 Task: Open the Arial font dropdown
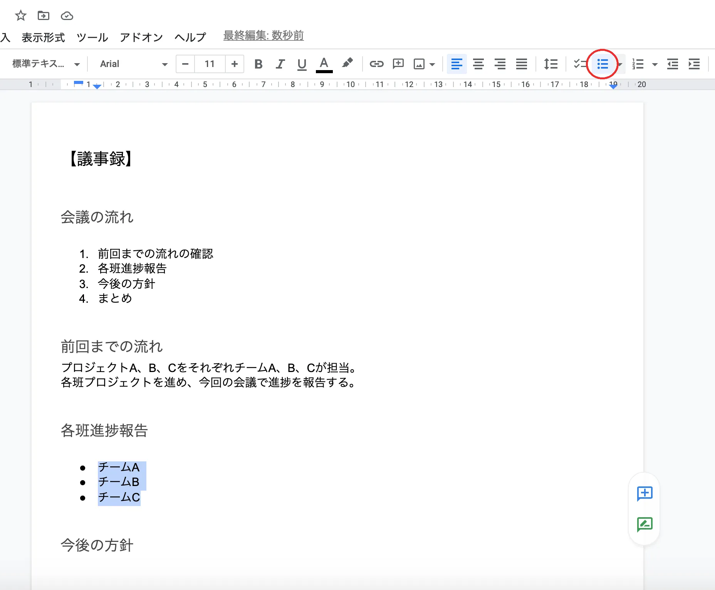(x=133, y=64)
